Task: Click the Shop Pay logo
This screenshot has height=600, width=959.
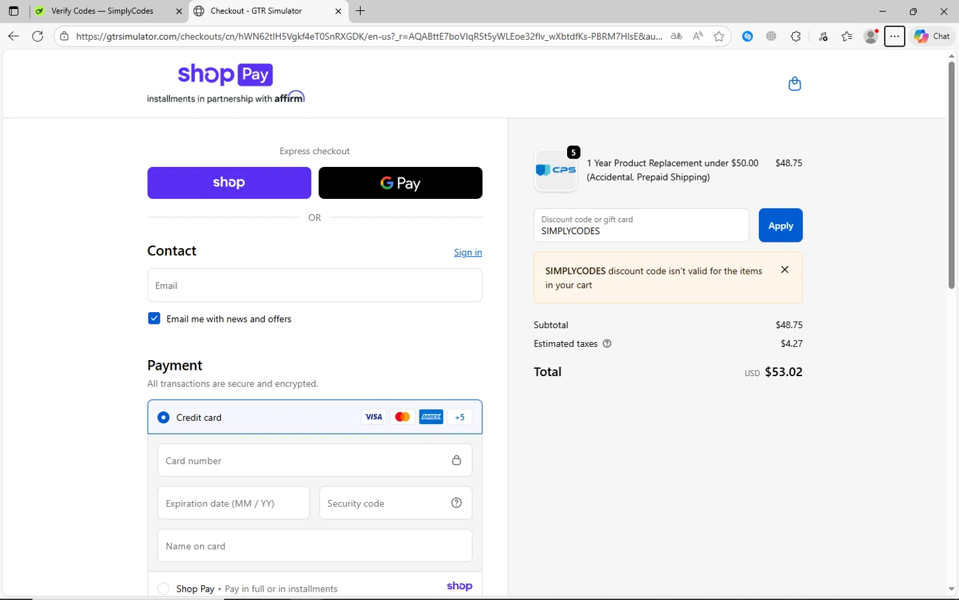Action: [x=225, y=74]
